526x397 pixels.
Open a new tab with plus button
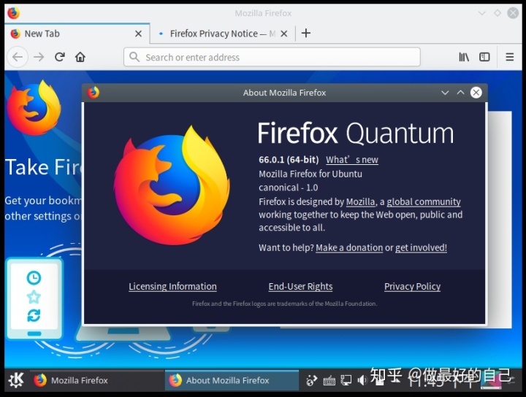click(306, 33)
